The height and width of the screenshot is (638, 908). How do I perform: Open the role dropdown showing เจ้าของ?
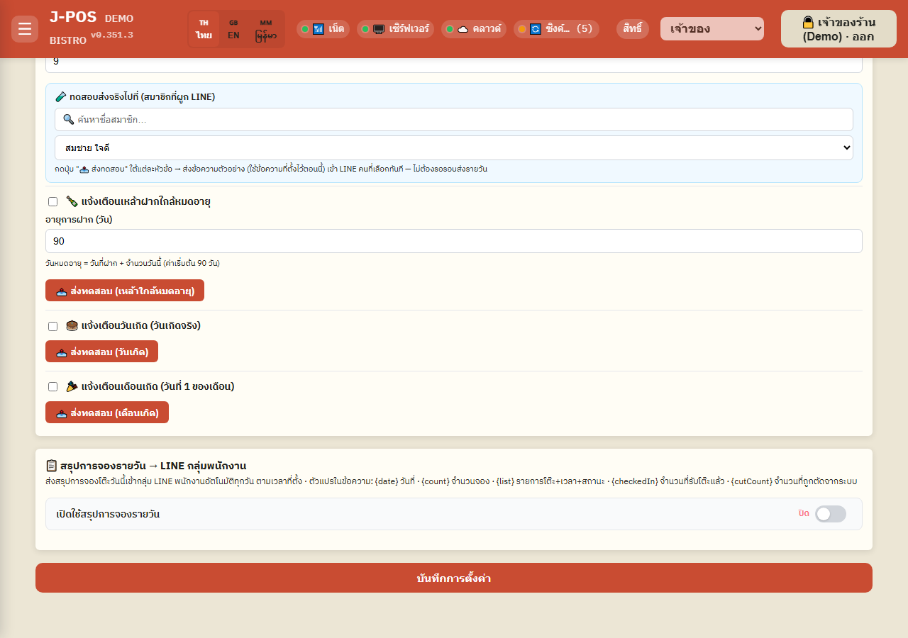tap(712, 29)
